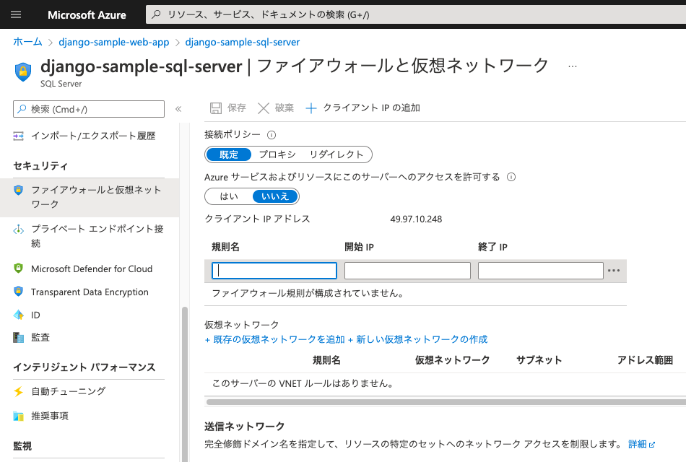Click the info icon next to 接続ポリシー

click(x=272, y=135)
